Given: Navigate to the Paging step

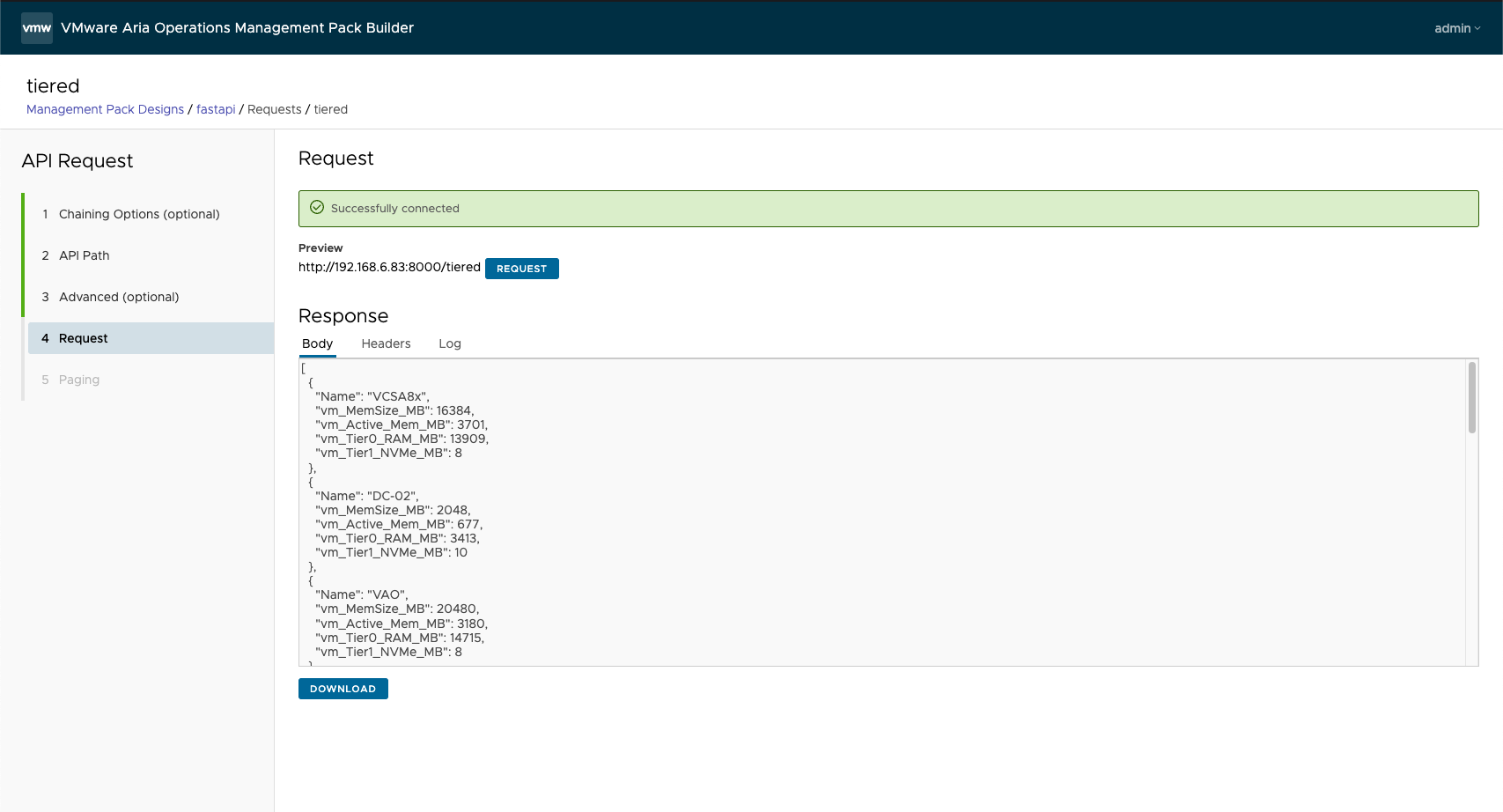Looking at the screenshot, I should 79,380.
